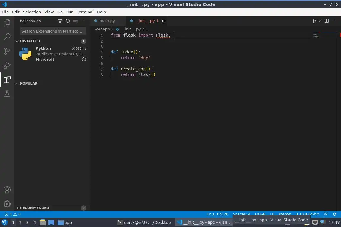The width and height of the screenshot is (341, 227).
Task: Change the Python language mode
Action: point(285,214)
